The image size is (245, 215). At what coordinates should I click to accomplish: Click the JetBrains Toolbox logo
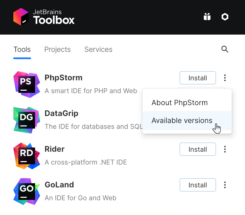click(x=44, y=17)
